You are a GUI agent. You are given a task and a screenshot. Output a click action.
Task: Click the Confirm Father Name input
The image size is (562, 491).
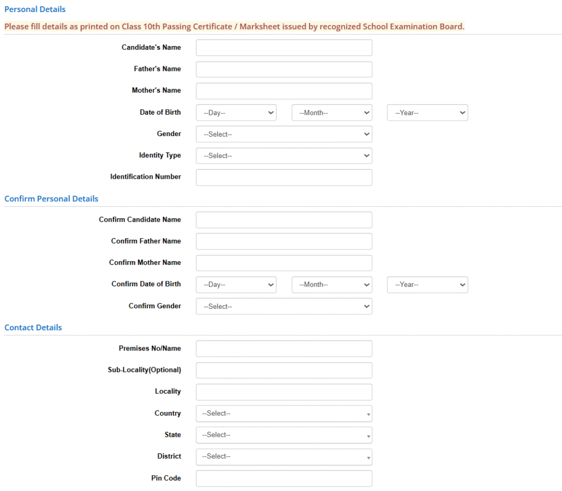pyautogui.click(x=284, y=241)
